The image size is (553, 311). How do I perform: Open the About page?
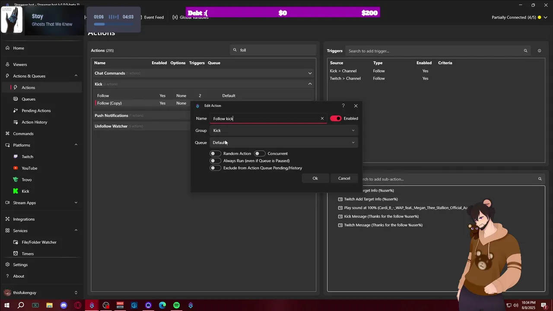19,276
